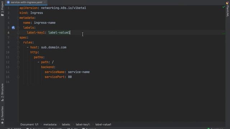This screenshot has width=230, height=129.
Task: Click the sub.domain.com host value
Action: 54,47
